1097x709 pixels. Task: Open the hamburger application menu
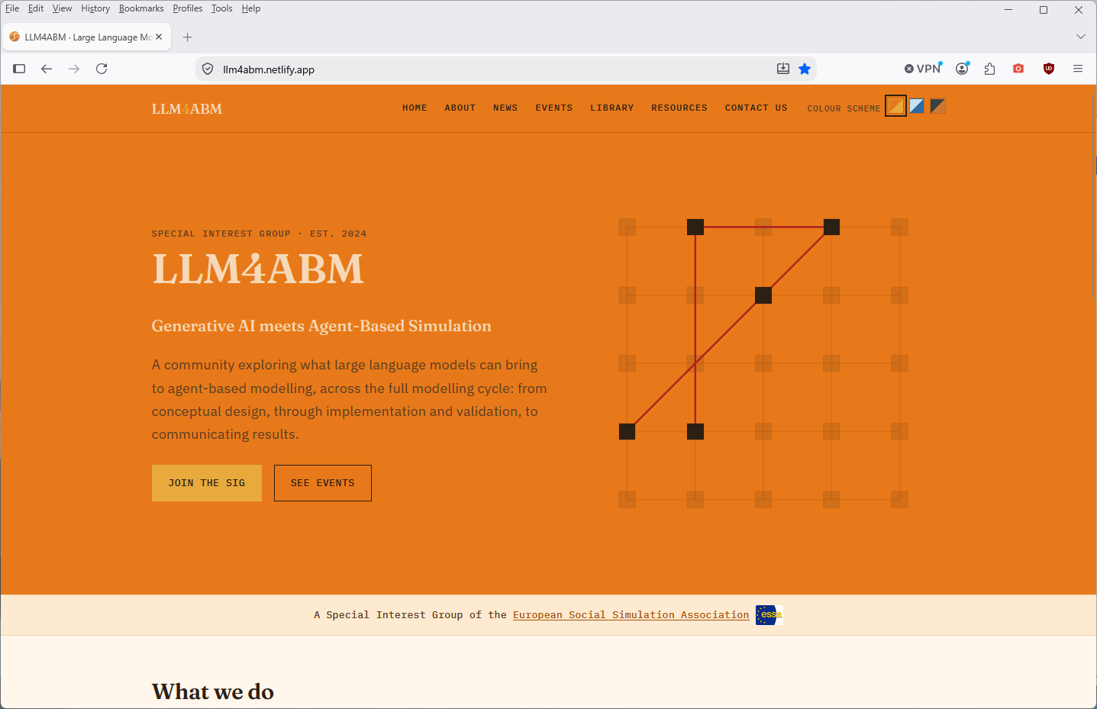(1078, 69)
